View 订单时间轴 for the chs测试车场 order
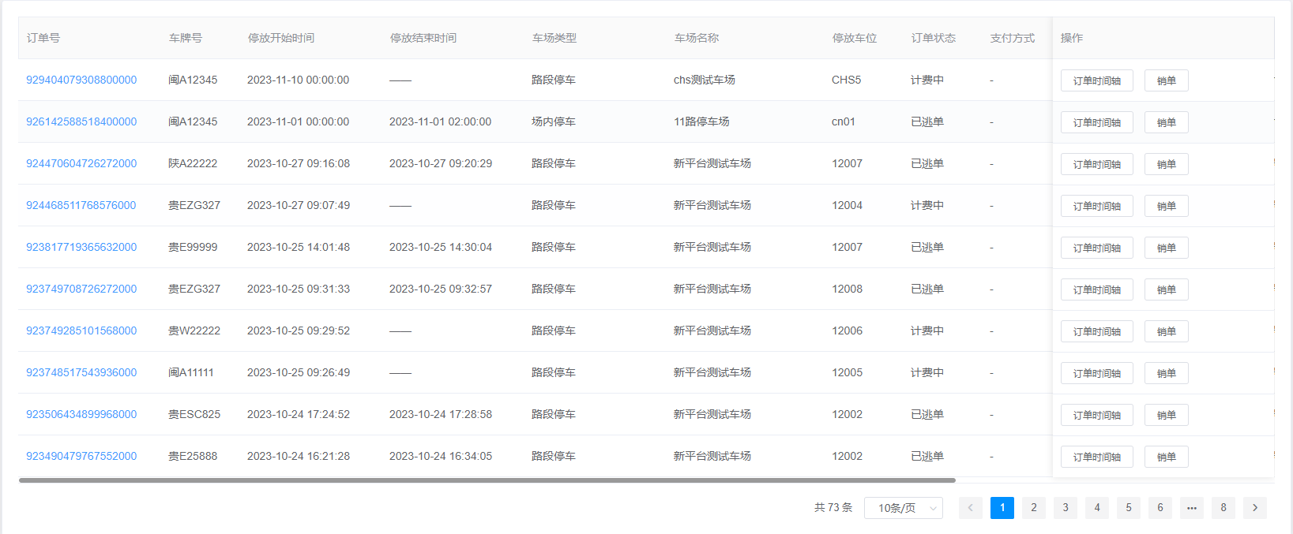The image size is (1293, 534). point(1096,80)
